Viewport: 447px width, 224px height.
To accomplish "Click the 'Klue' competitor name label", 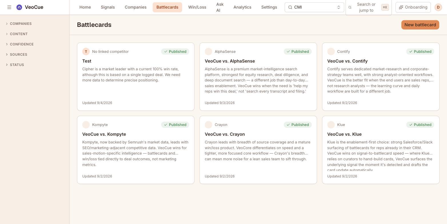I will point(341,125).
